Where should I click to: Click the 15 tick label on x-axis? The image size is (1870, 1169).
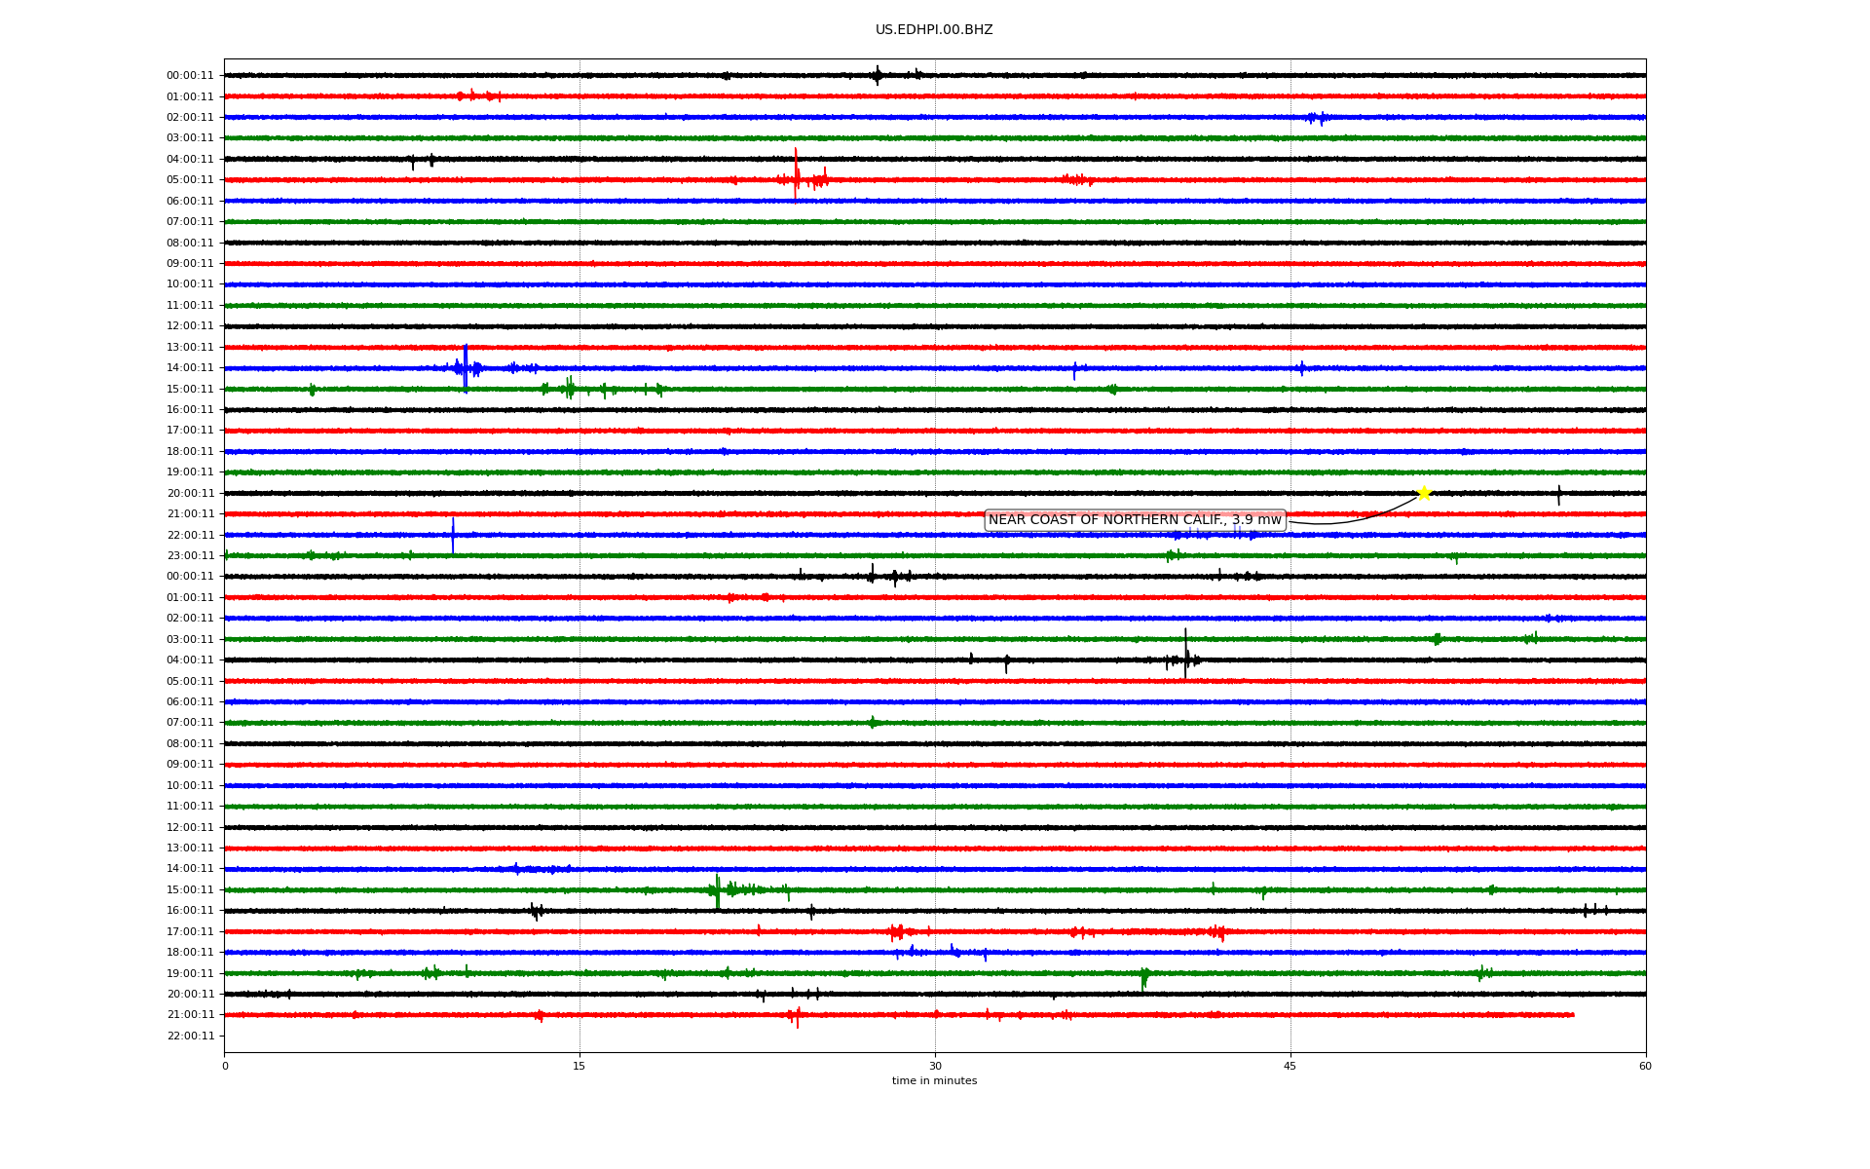[580, 1066]
